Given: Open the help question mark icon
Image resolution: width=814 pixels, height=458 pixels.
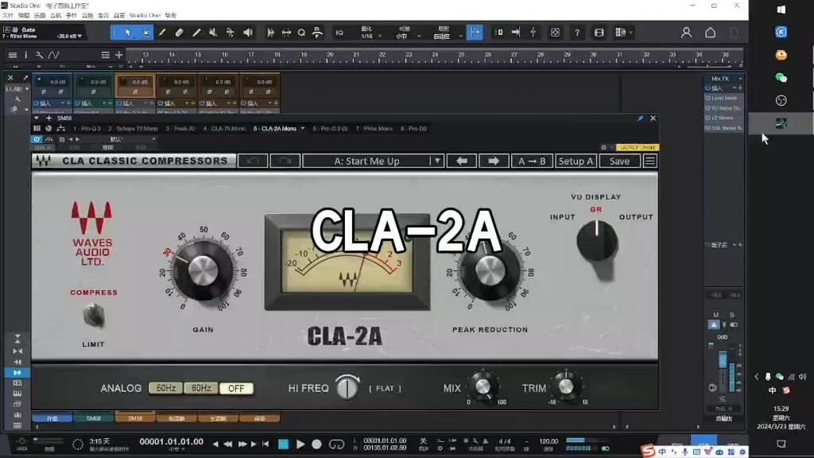Looking at the screenshot, I should click(x=577, y=33).
